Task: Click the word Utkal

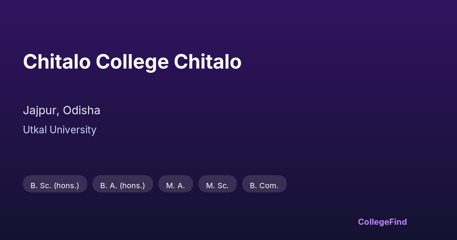Action: point(35,130)
